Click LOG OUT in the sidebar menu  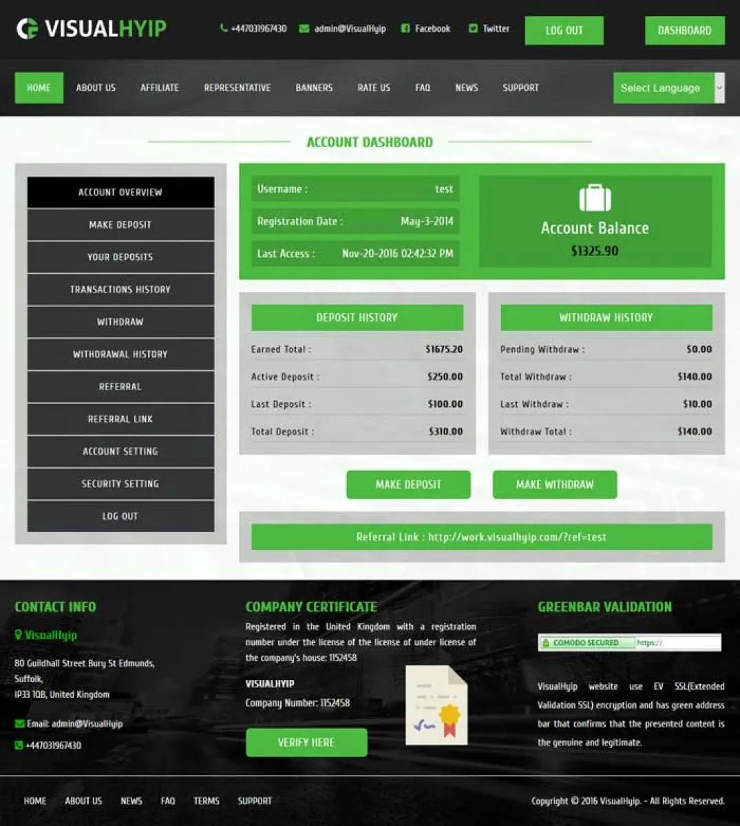pos(120,516)
